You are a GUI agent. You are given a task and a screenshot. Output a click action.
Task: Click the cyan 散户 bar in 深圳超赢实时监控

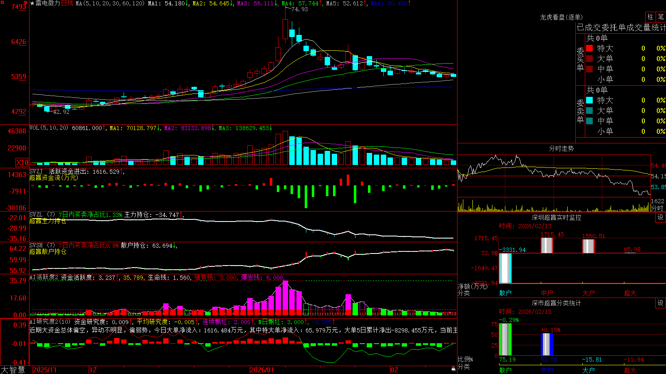click(505, 268)
